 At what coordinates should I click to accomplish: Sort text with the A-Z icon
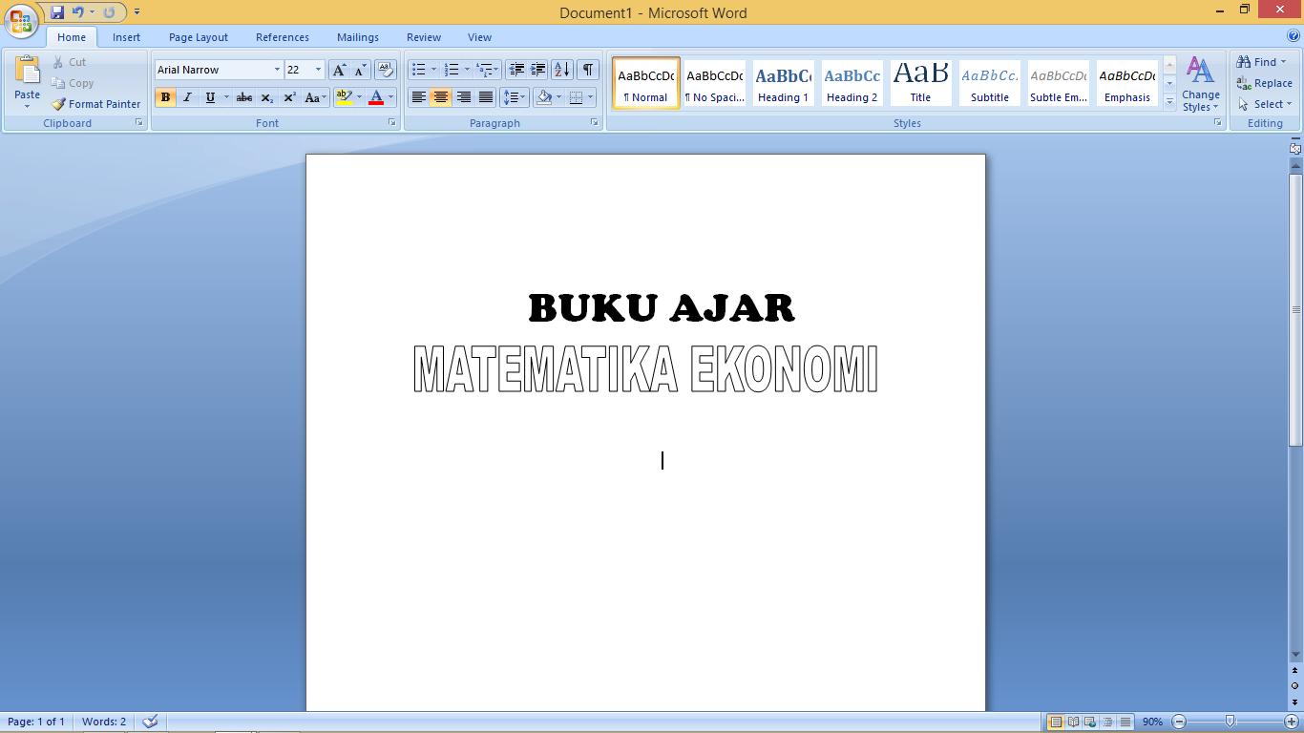pyautogui.click(x=562, y=70)
